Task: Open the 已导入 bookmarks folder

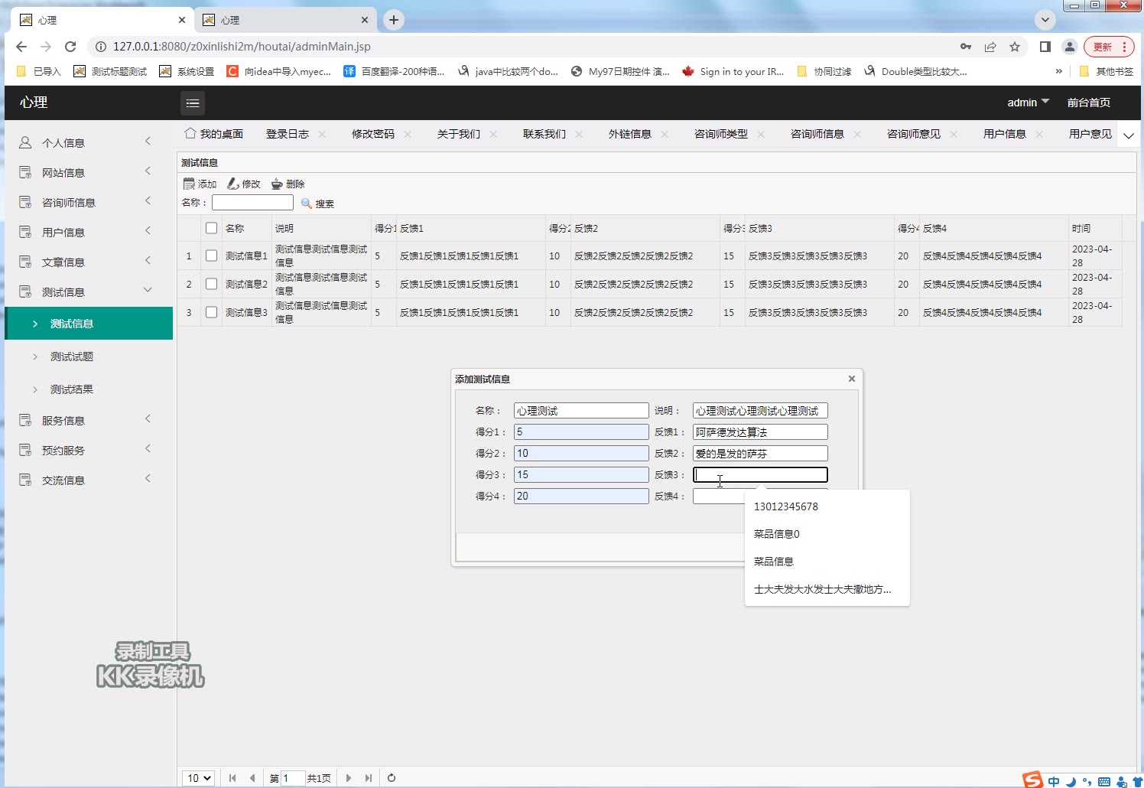Action: pos(38,71)
